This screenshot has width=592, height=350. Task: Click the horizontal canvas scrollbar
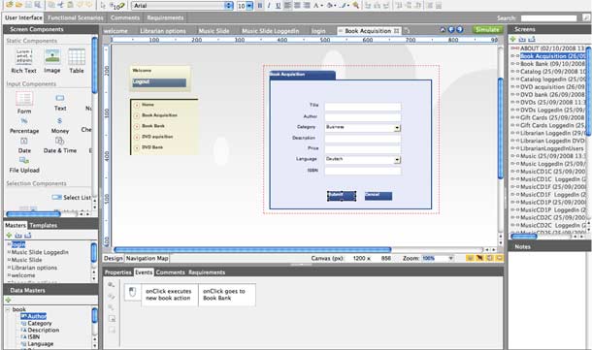click(x=252, y=250)
